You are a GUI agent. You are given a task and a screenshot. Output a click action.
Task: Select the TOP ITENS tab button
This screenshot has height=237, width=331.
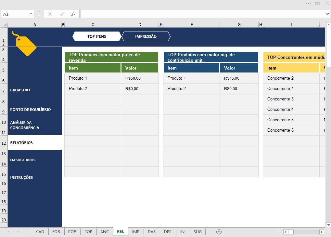(x=97, y=36)
